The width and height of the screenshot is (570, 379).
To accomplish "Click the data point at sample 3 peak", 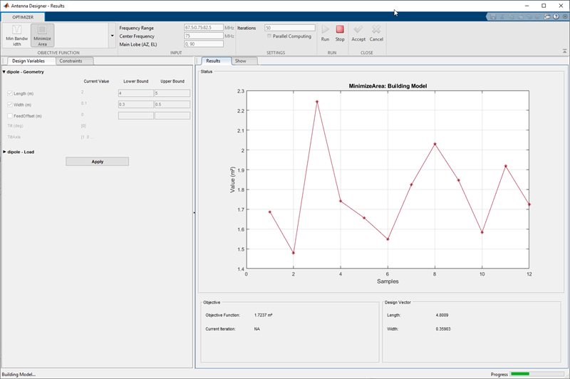I will [x=317, y=102].
